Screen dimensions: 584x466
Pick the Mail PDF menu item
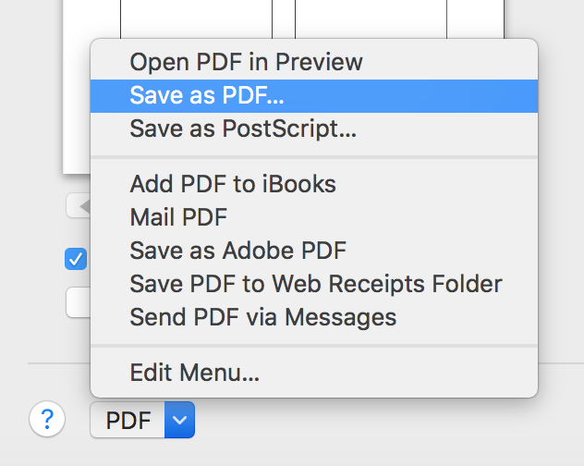pos(178,217)
